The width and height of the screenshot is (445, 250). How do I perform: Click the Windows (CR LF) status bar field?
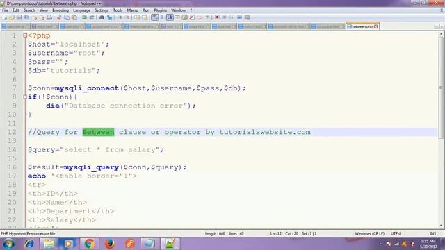(x=369, y=233)
